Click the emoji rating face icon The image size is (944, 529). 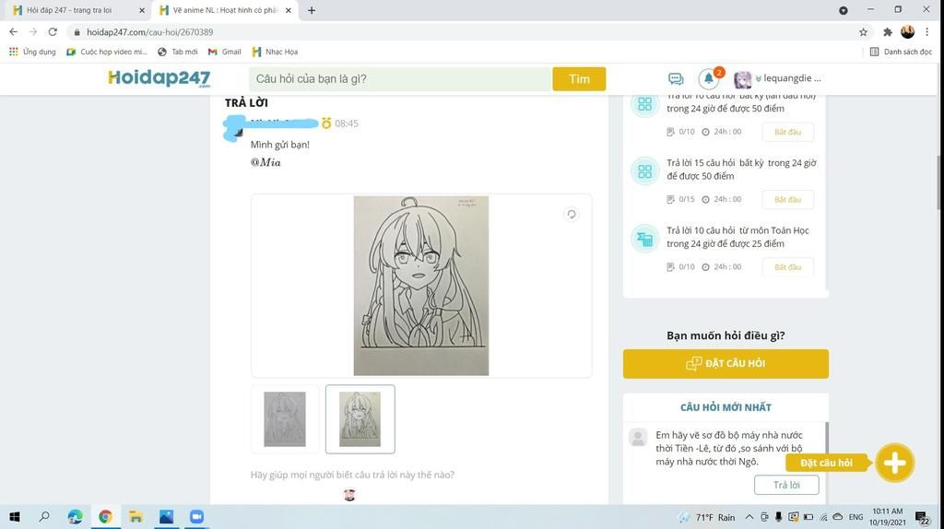[x=349, y=494]
